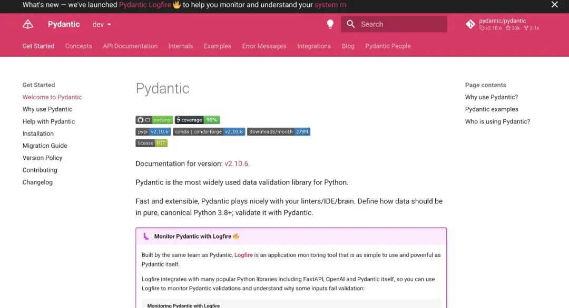Click the 'Page contents' label

click(x=485, y=85)
